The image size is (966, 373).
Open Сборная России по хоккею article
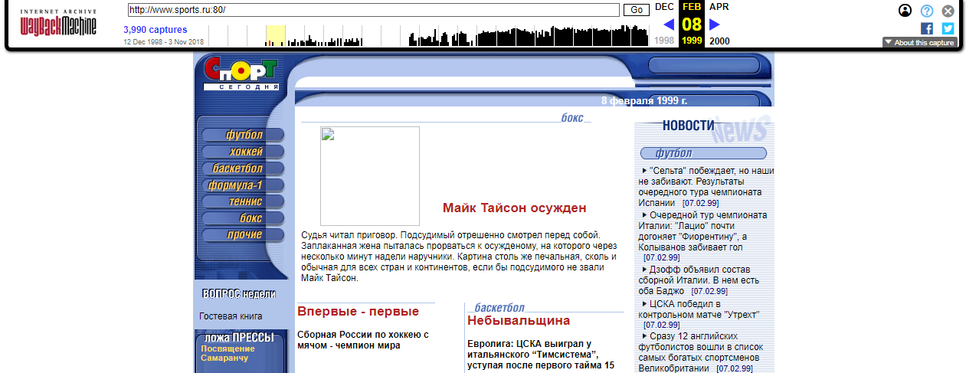(363, 340)
